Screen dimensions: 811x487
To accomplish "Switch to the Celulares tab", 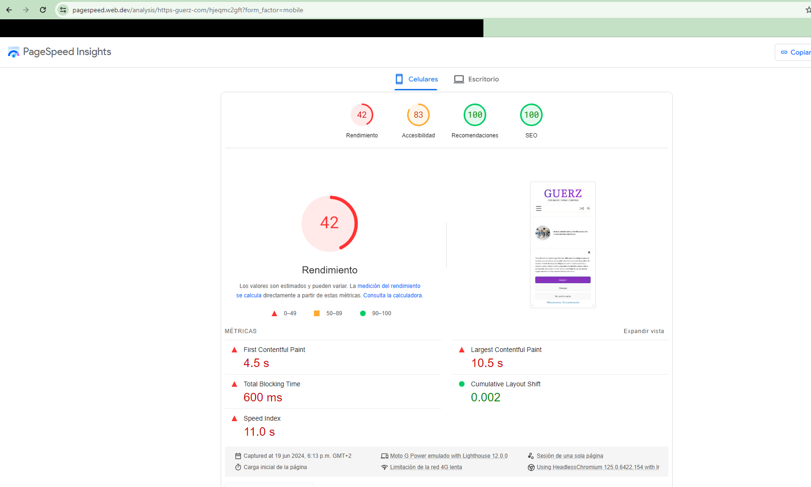I will [416, 79].
